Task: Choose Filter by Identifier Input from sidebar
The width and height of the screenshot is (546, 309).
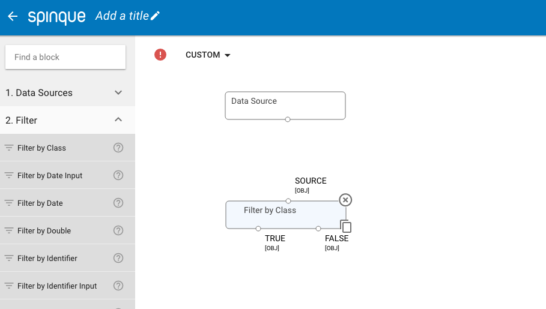Action: point(67,286)
